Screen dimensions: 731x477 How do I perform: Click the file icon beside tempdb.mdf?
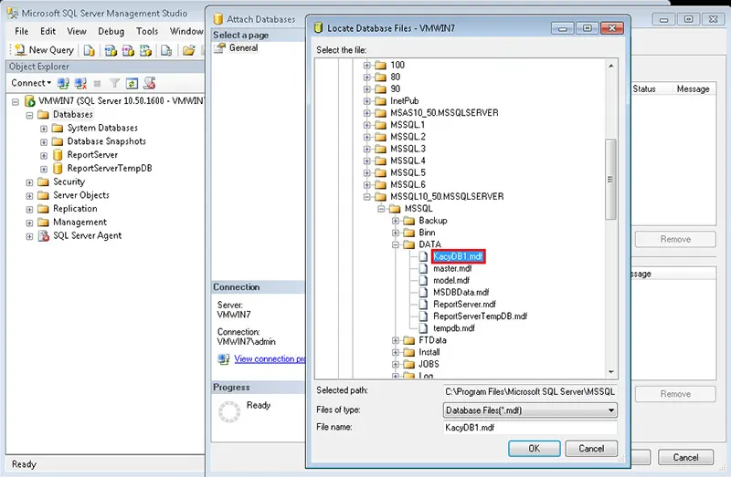tap(423, 327)
